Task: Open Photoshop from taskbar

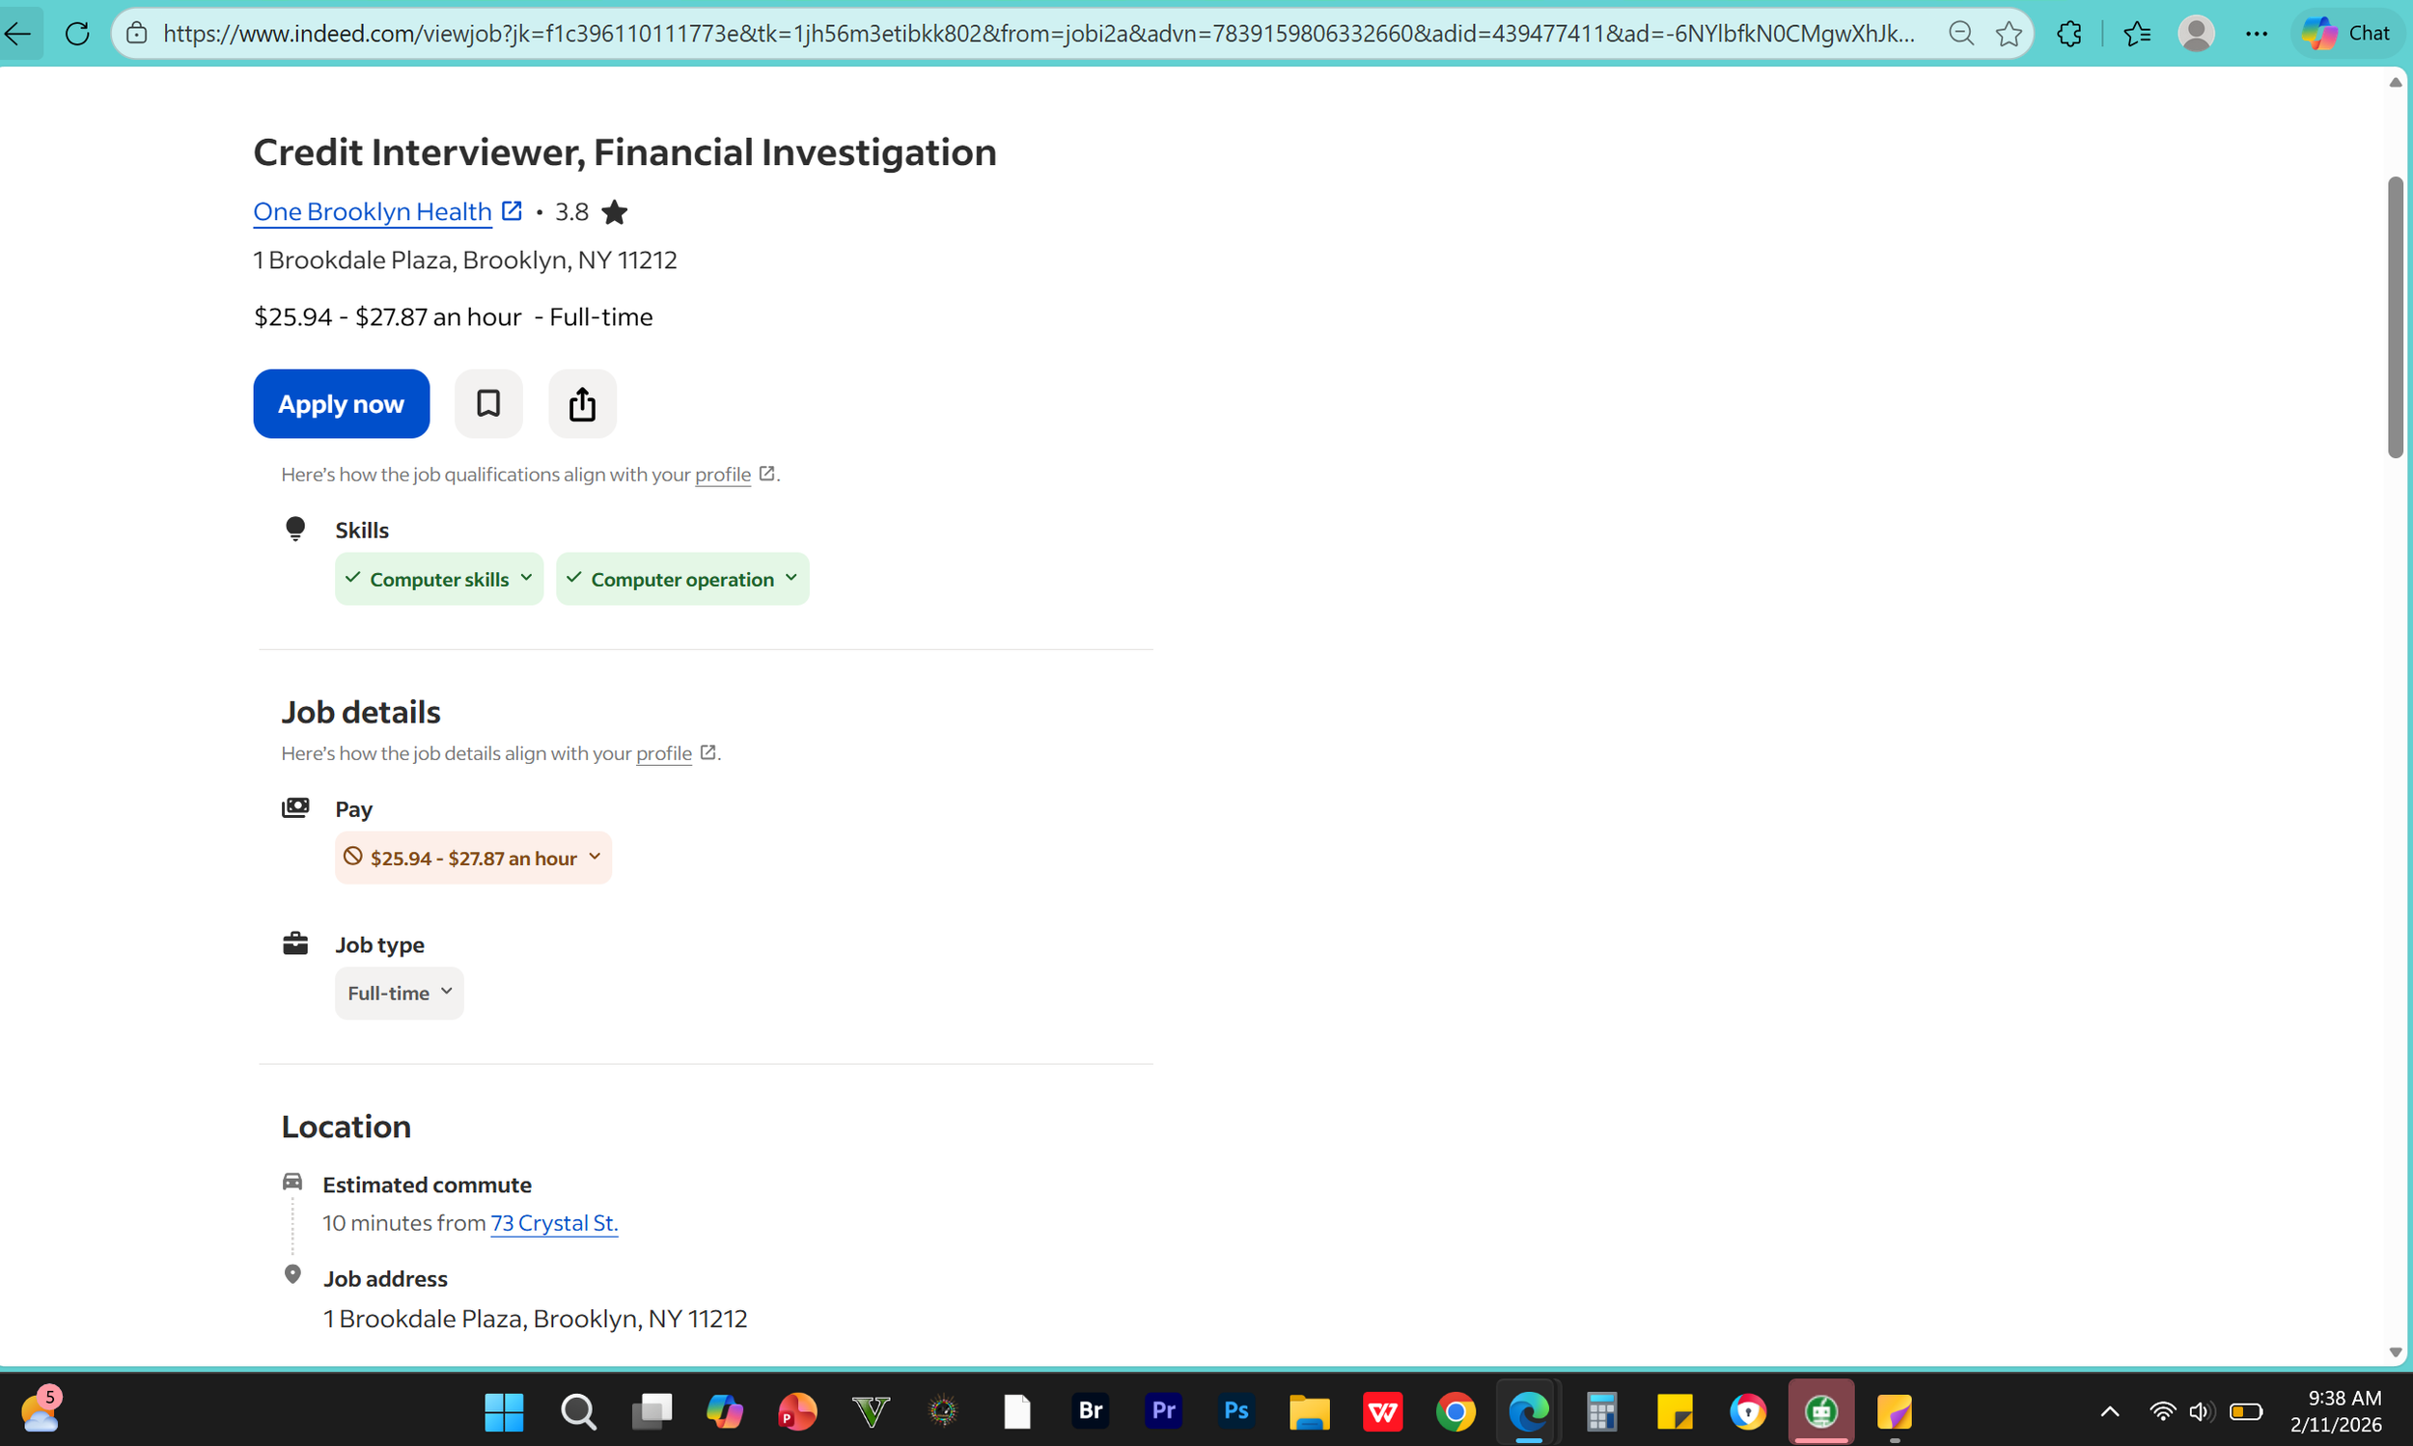Action: pos(1235,1411)
